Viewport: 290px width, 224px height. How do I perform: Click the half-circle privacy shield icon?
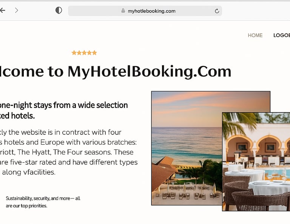pos(59,10)
